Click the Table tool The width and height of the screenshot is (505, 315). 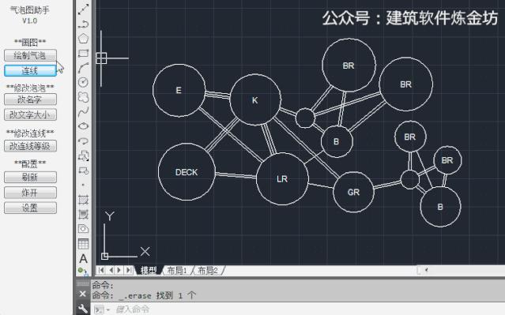coord(83,244)
